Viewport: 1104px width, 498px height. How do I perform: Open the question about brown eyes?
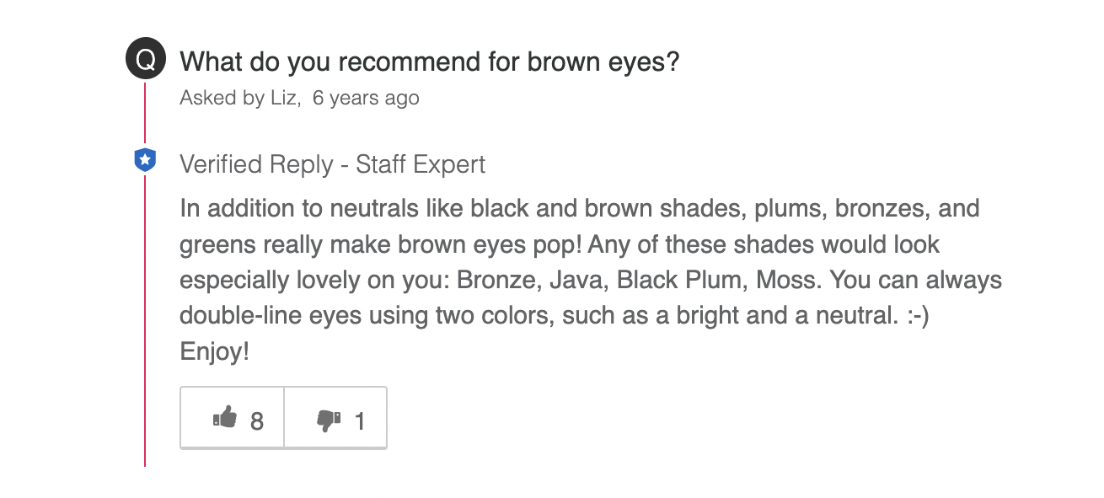click(x=429, y=62)
